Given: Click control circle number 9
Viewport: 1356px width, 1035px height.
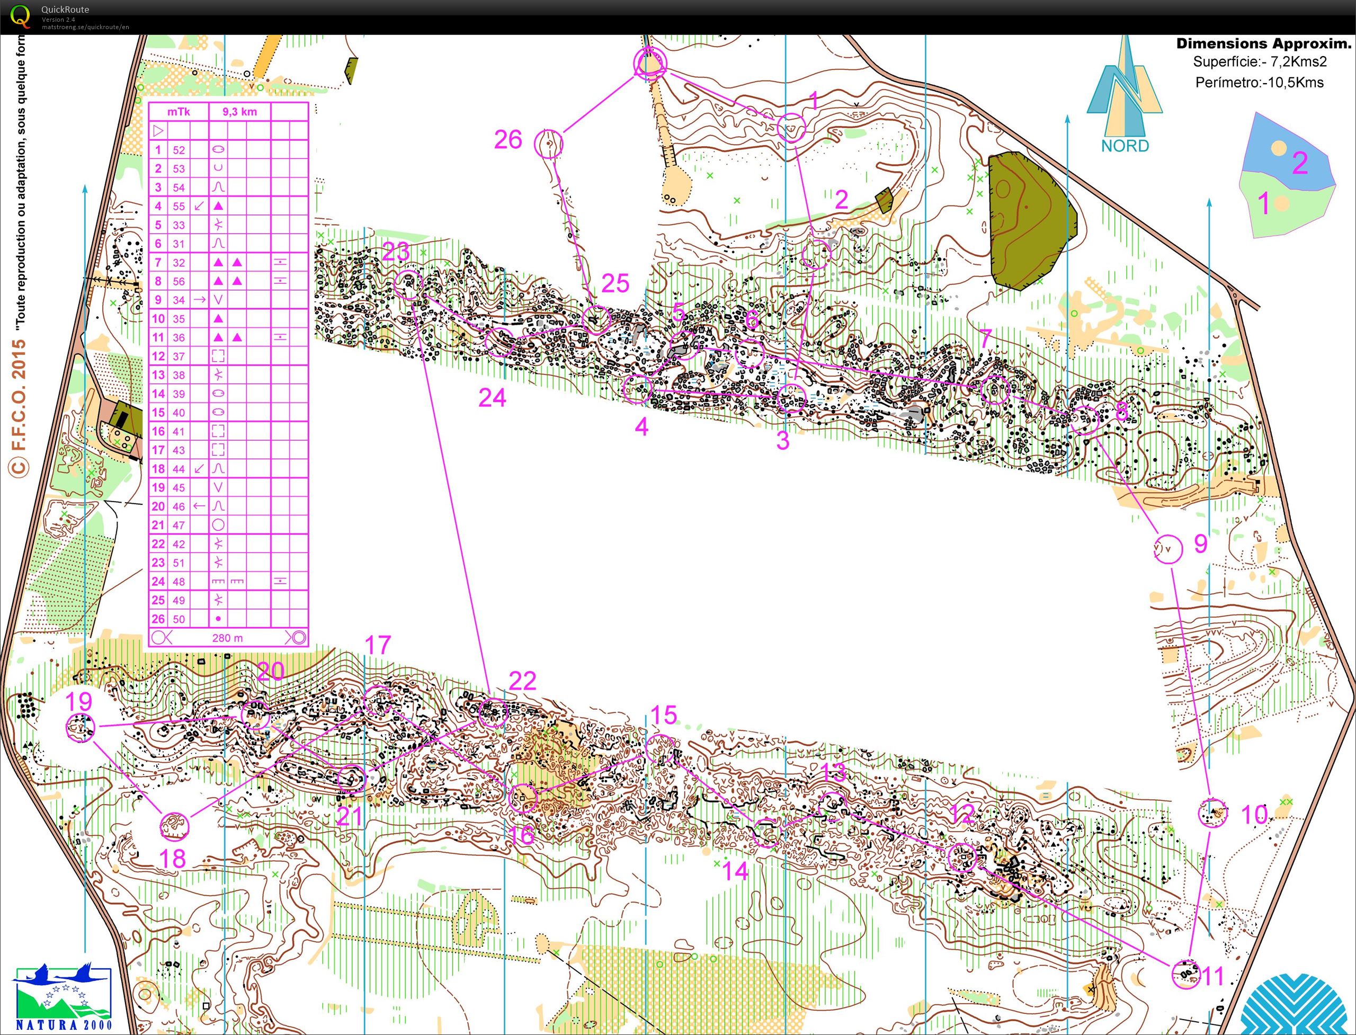Looking at the screenshot, I should click(x=1167, y=548).
